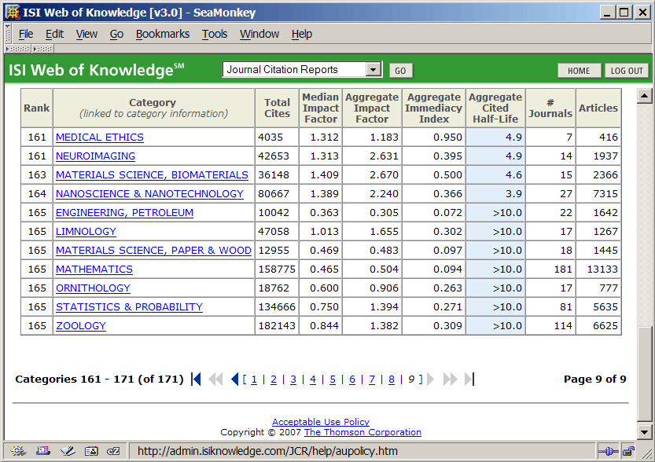Viewport: 655px width, 462px height.
Task: Expand the second collapsed toolbar grippy
Action: click(42, 49)
